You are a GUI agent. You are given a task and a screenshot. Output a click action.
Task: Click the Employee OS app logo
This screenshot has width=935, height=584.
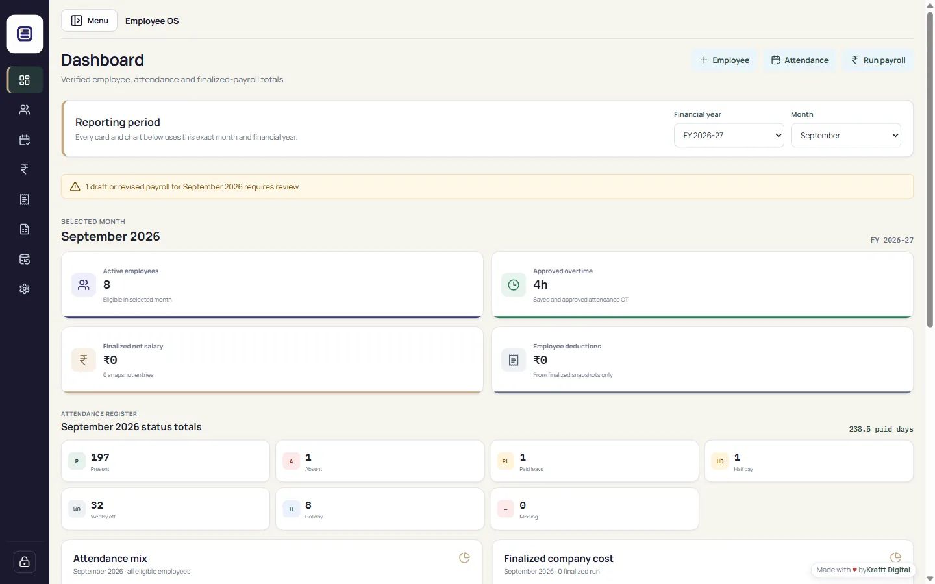tap(25, 34)
